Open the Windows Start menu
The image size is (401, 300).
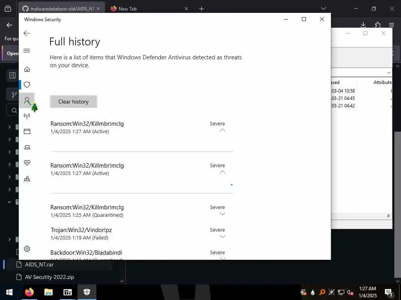[x=9, y=292]
